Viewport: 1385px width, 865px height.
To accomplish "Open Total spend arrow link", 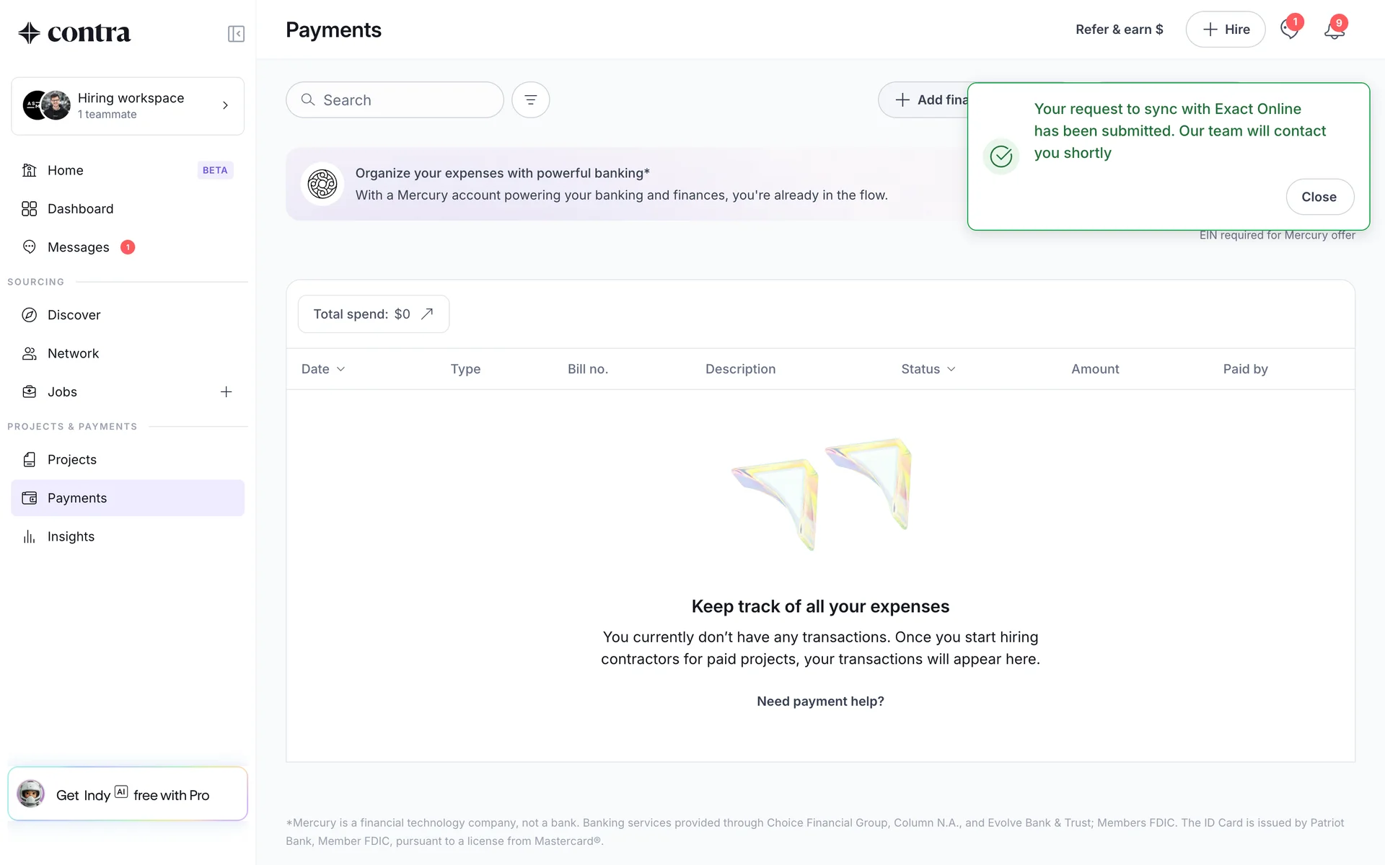I will point(427,314).
